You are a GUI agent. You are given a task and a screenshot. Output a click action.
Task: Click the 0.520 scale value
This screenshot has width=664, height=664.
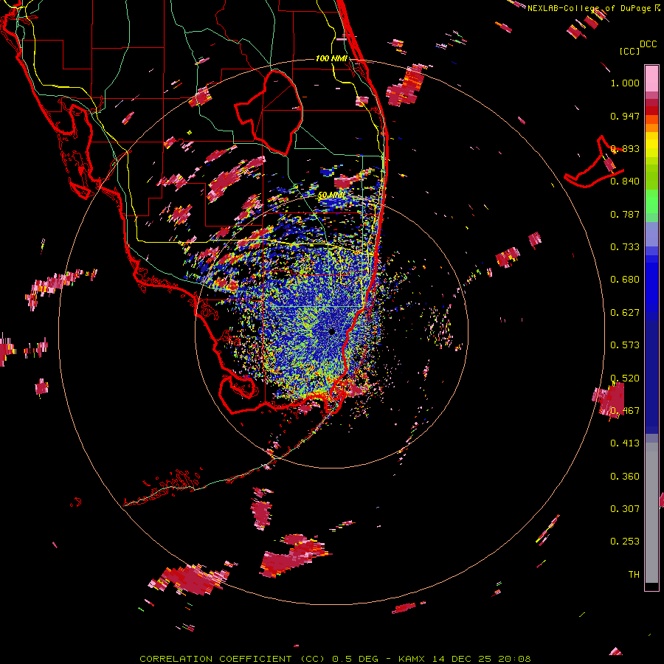coord(625,378)
